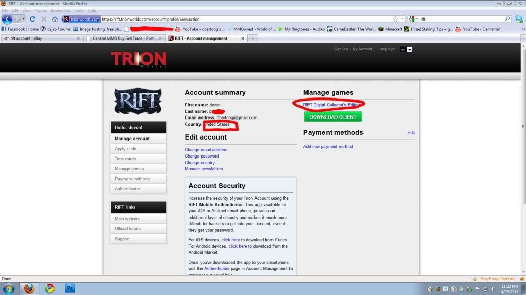
Task: Open the list all tabs dropdown
Action: (x=523, y=38)
